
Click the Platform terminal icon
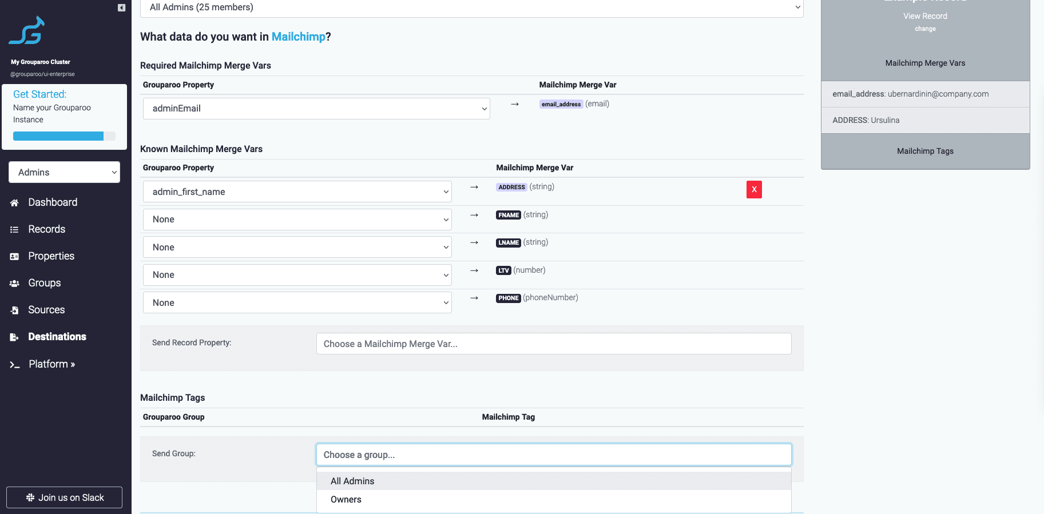15,364
